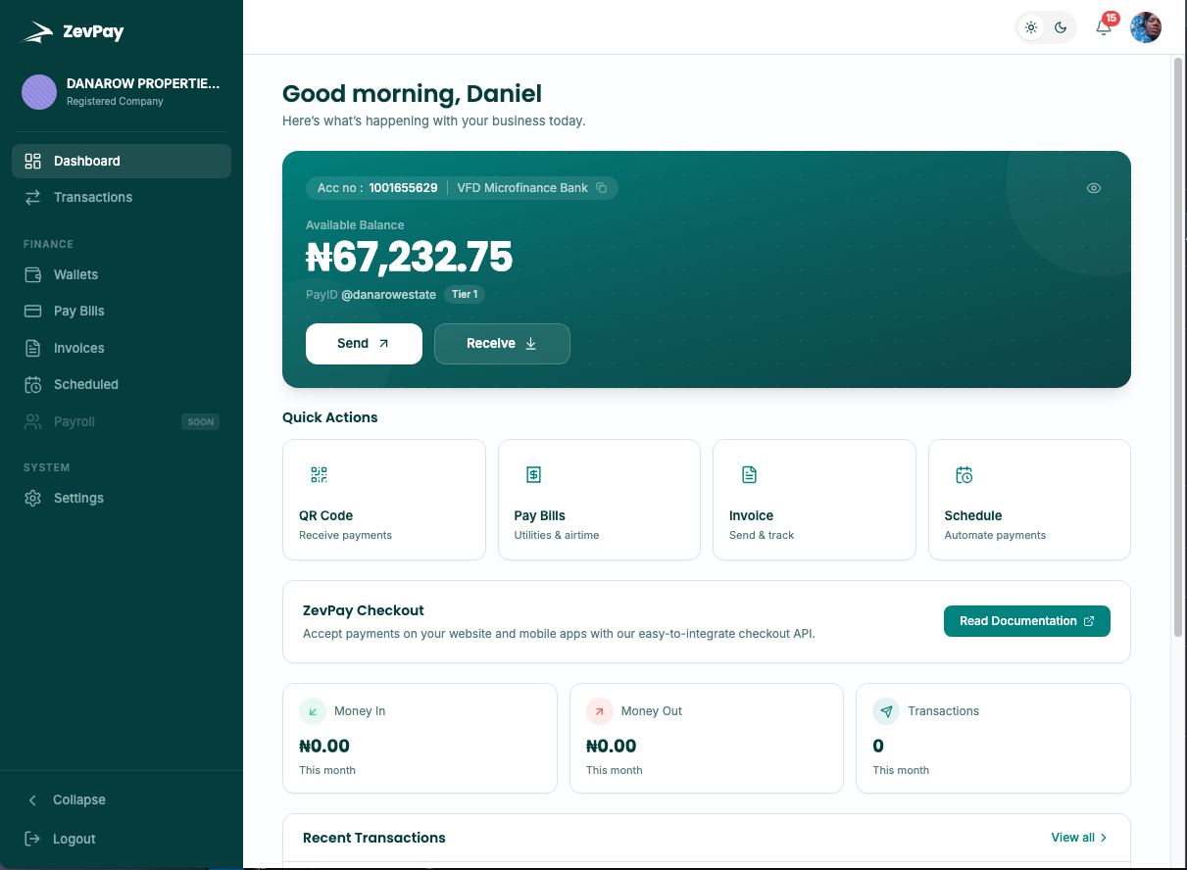Open the QR Code quick action
The width and height of the screenshot is (1187, 870).
coord(384,500)
